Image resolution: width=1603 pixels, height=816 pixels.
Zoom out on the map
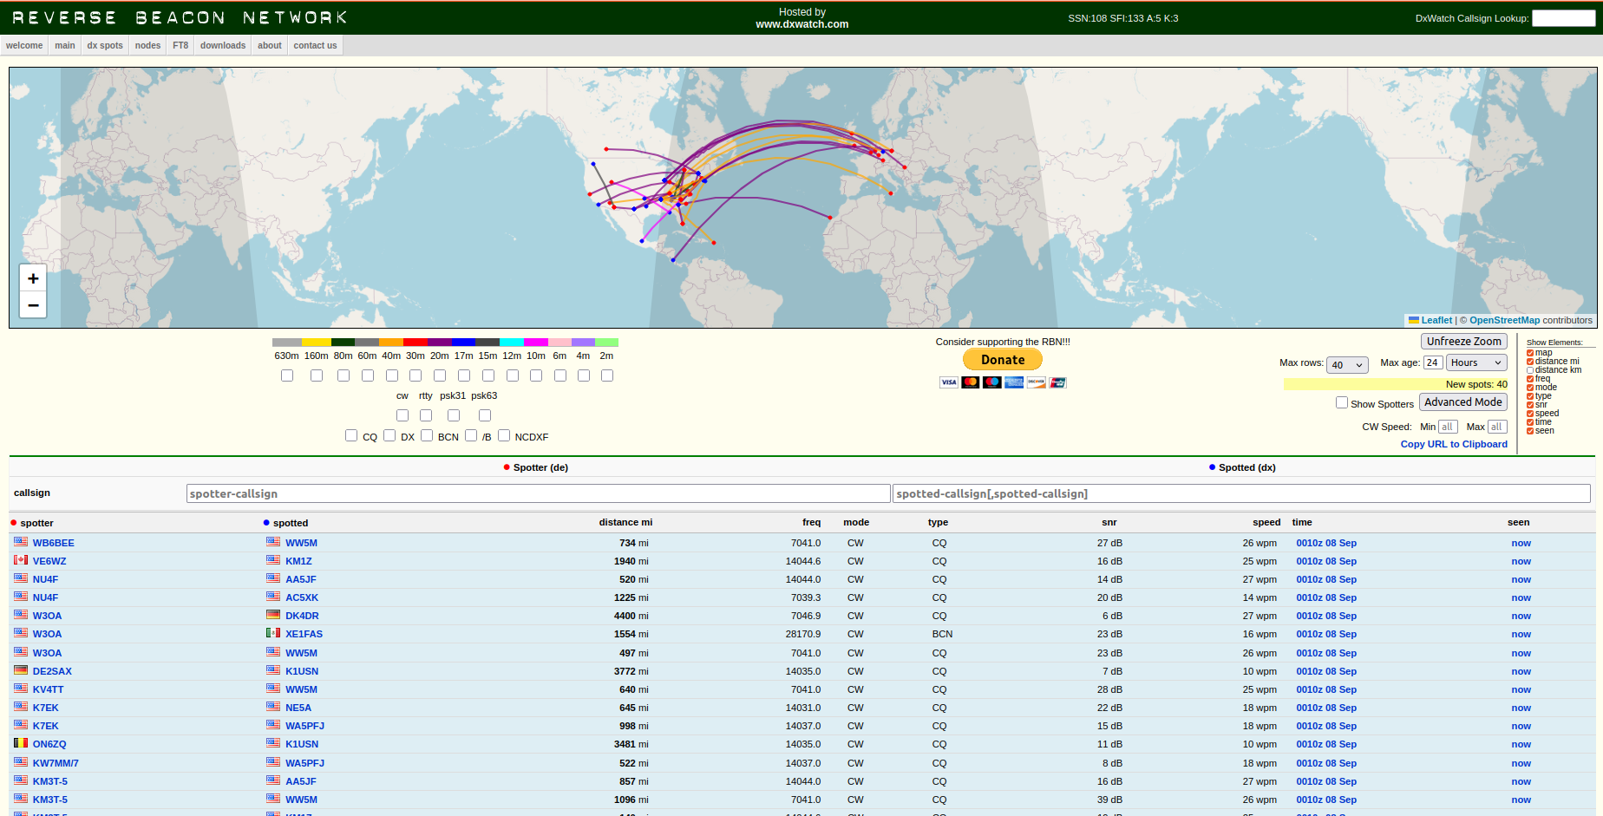click(x=33, y=305)
